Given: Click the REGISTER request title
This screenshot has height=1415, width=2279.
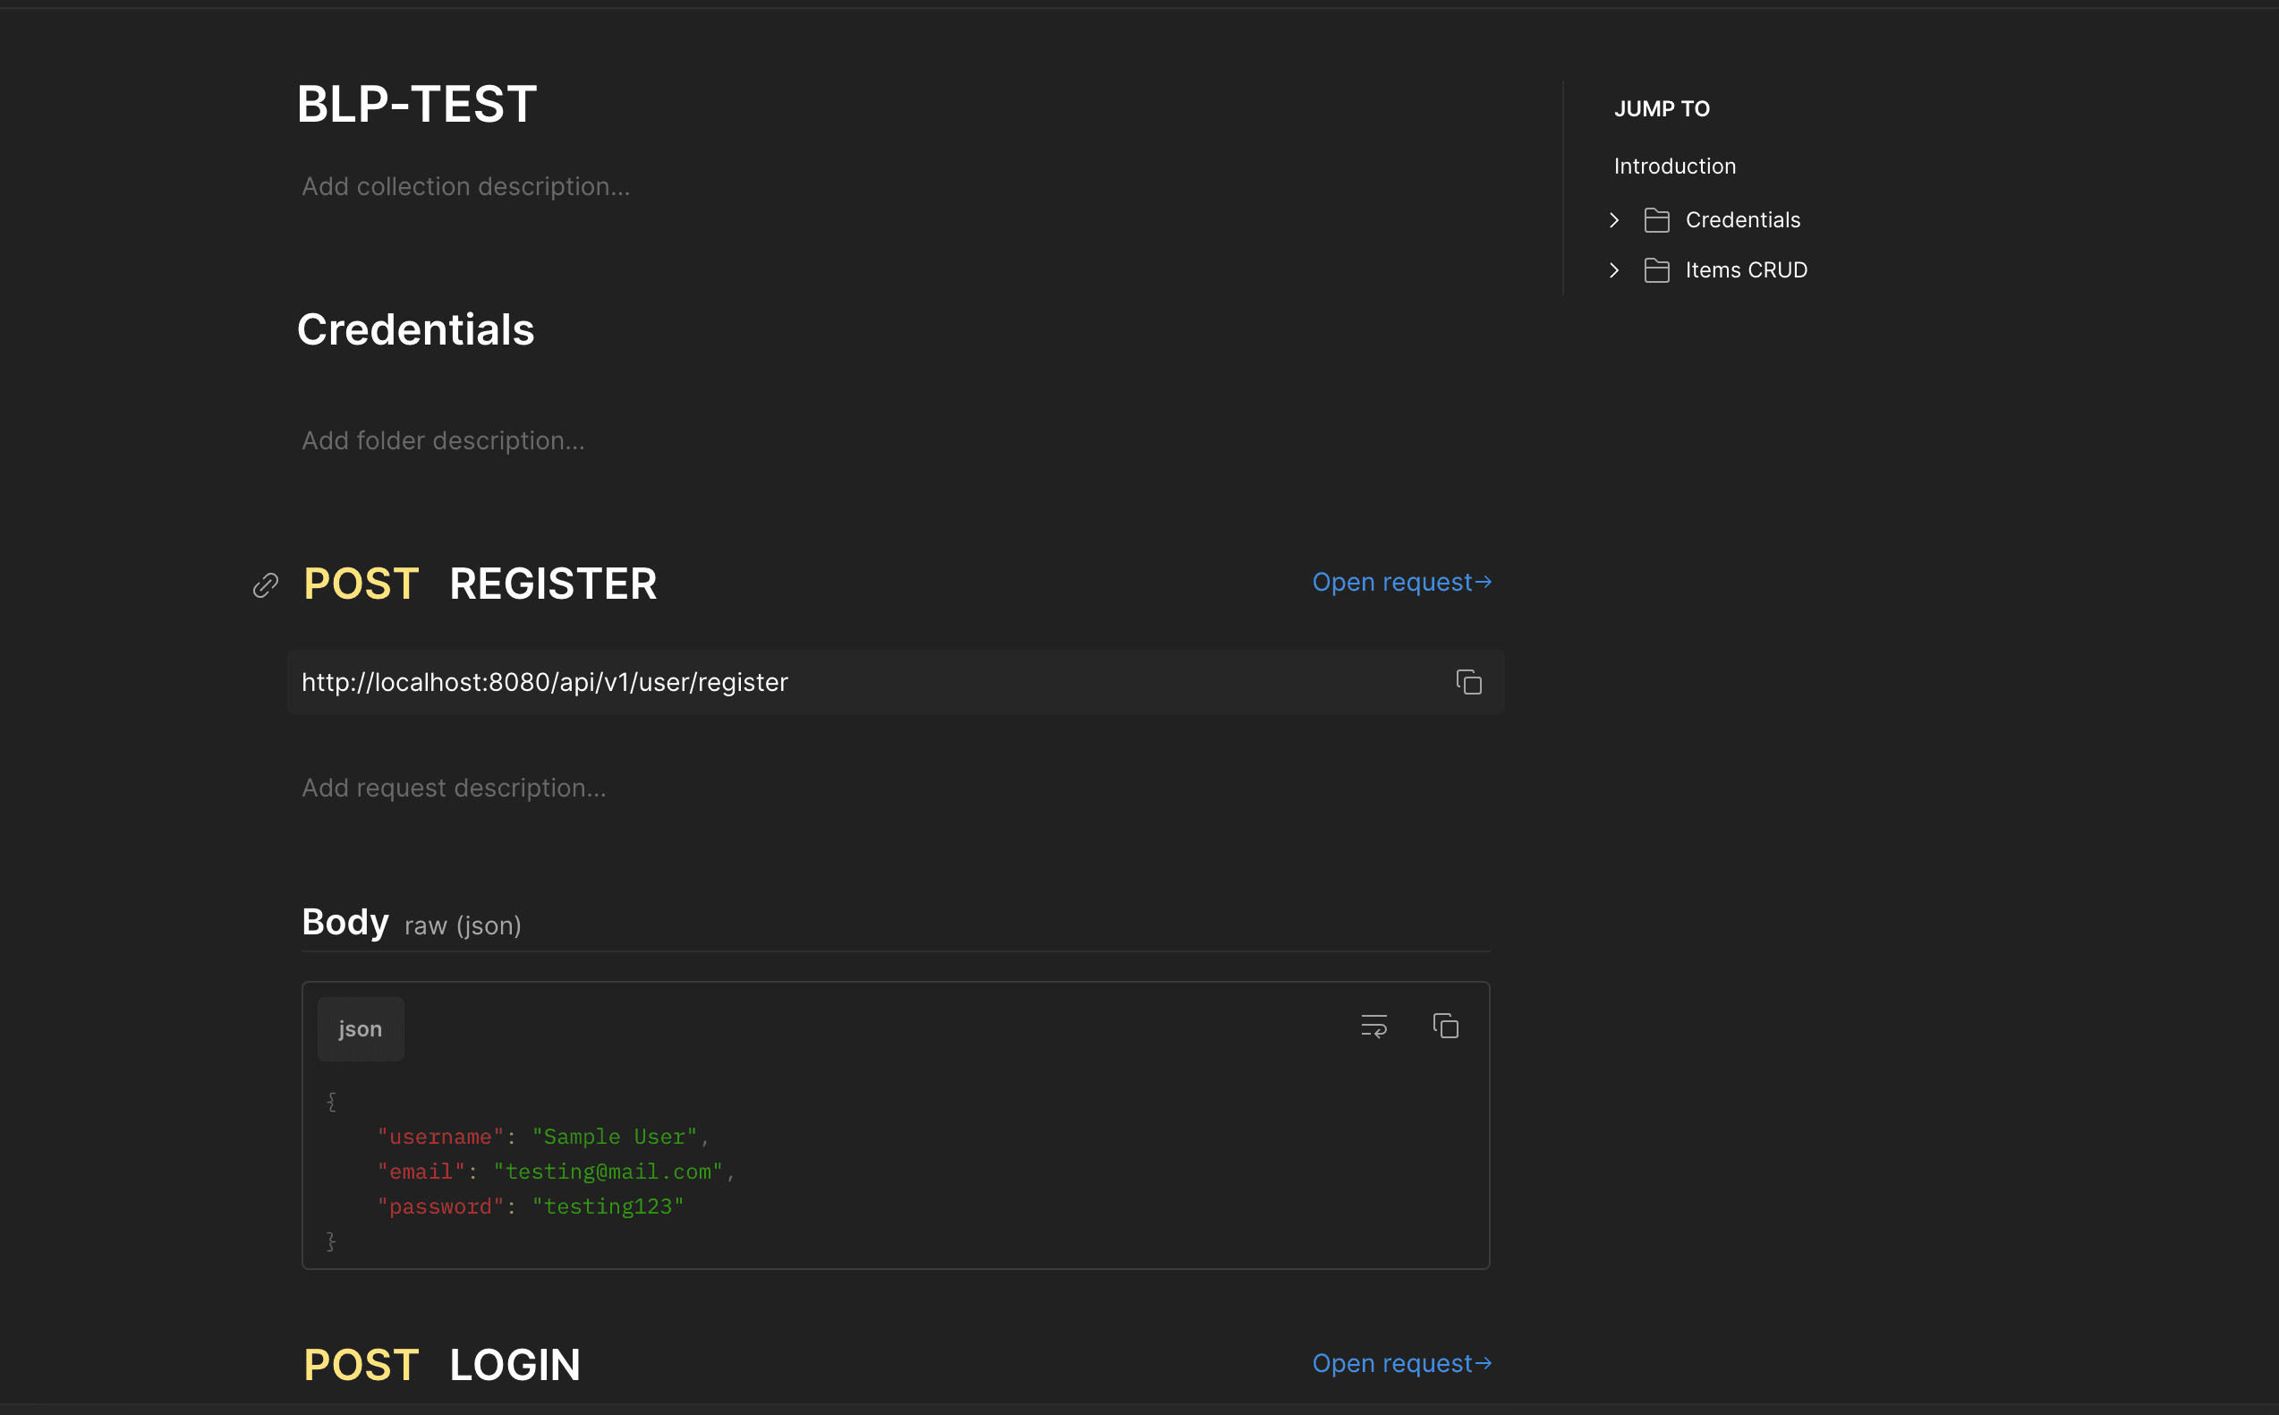Looking at the screenshot, I should tap(553, 584).
